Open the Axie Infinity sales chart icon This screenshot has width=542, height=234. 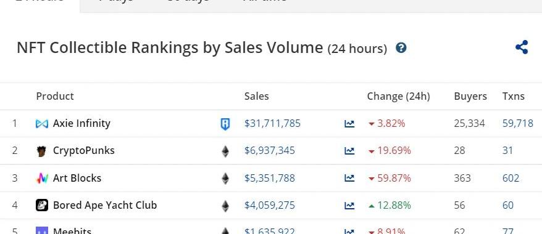349,123
